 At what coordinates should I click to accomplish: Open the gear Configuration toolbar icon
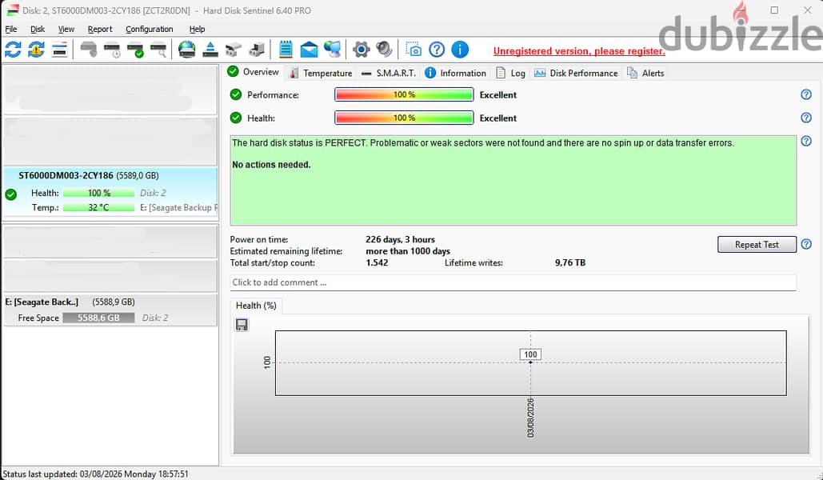pos(362,50)
